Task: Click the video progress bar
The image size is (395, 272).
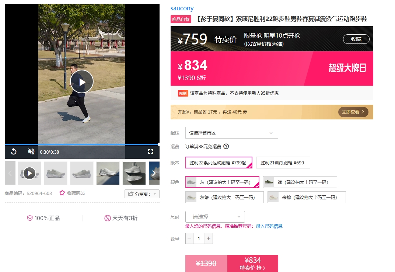Action: click(x=82, y=144)
